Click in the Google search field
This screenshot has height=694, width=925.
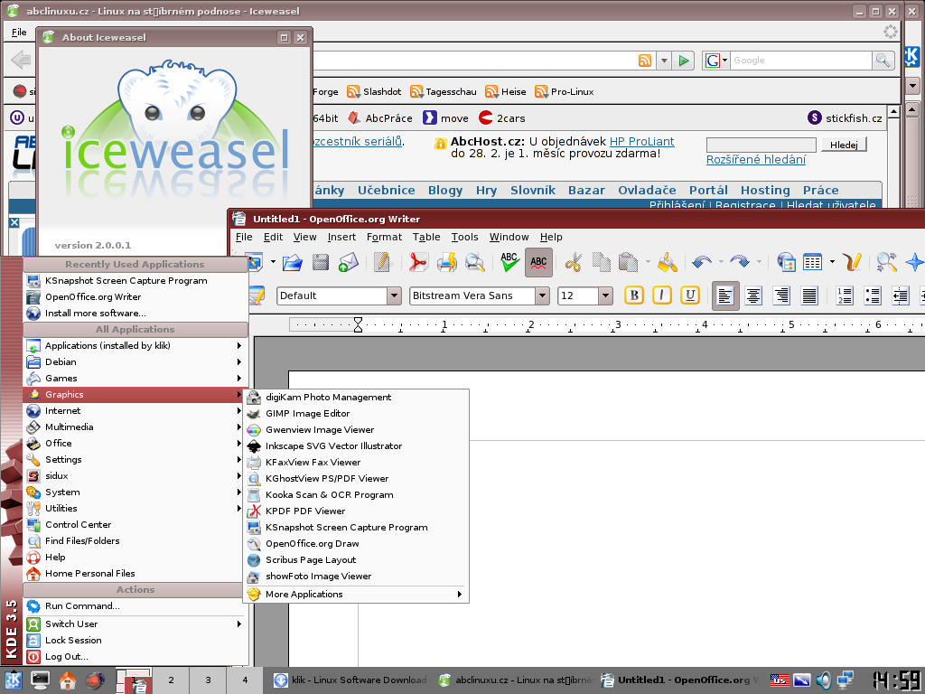point(800,61)
